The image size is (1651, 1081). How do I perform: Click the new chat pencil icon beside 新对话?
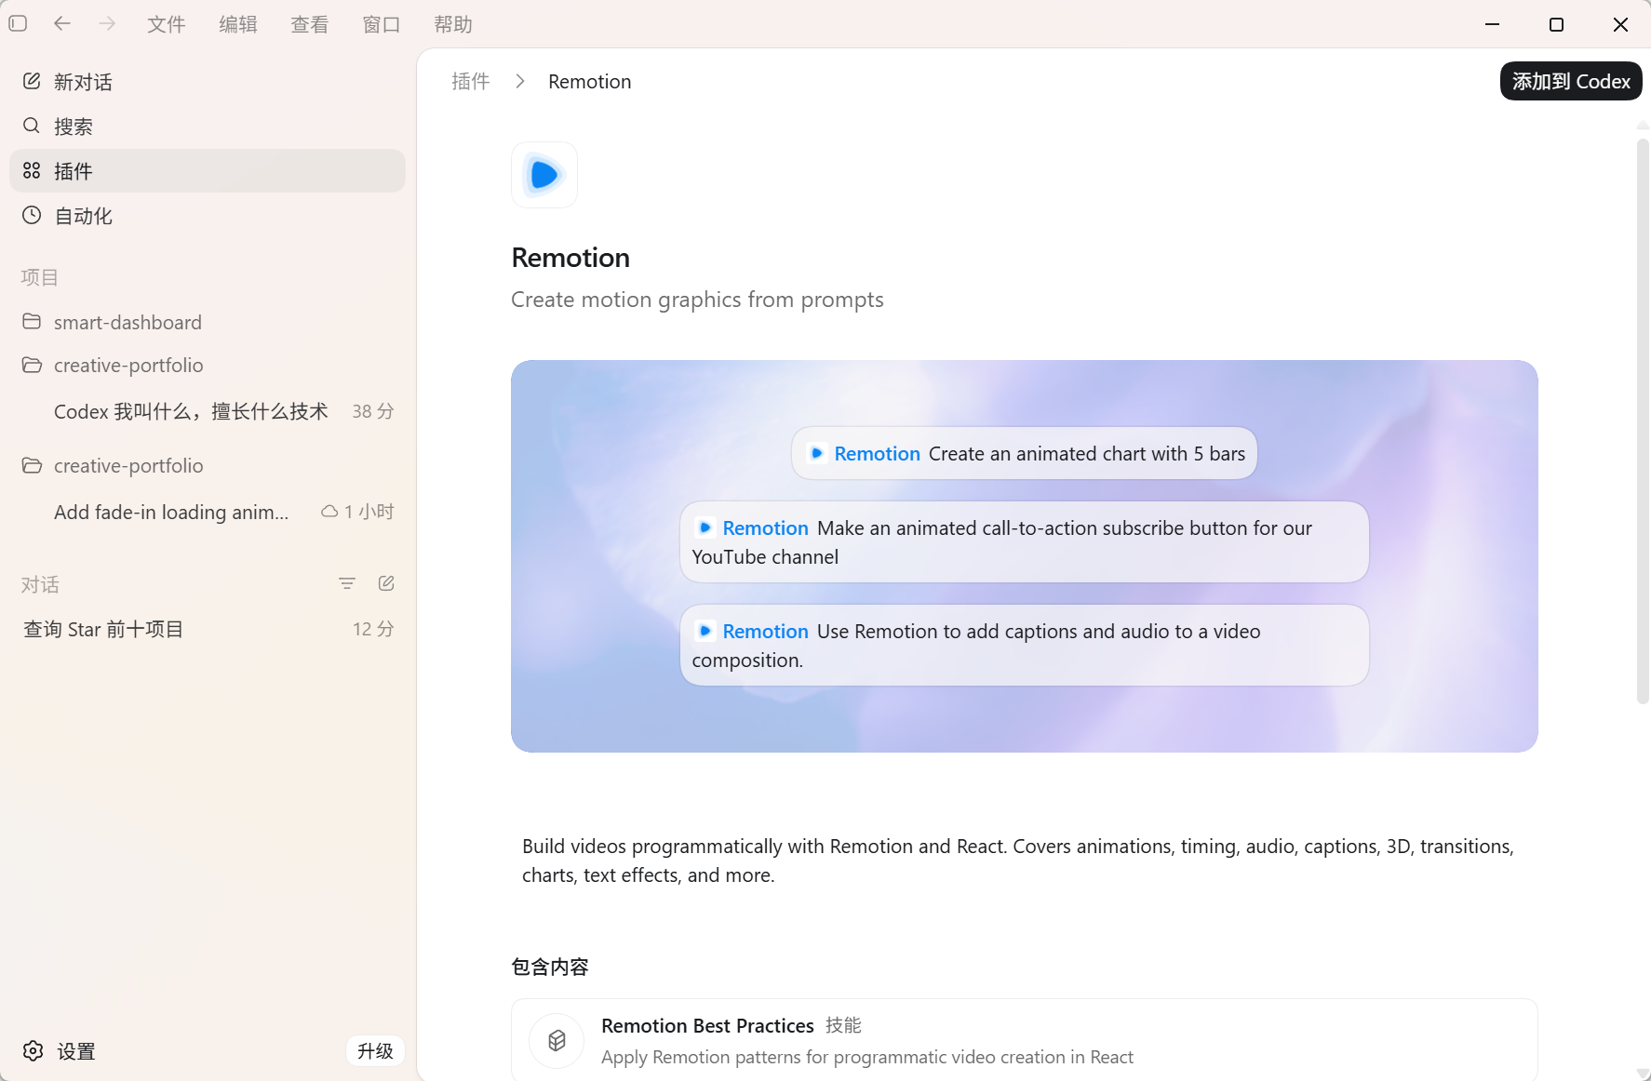pos(32,81)
